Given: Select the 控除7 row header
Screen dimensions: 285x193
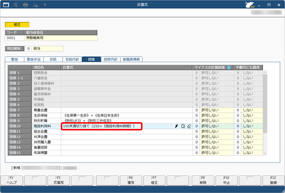Looking at the screenshot, I should pos(19,110).
